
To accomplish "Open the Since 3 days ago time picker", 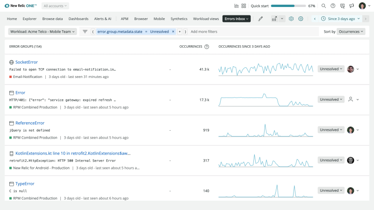I will pos(340,19).
